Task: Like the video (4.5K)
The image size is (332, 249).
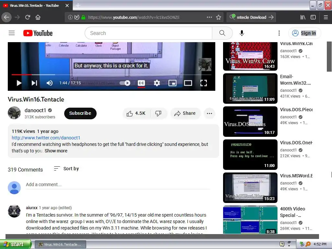Action: coord(136,113)
